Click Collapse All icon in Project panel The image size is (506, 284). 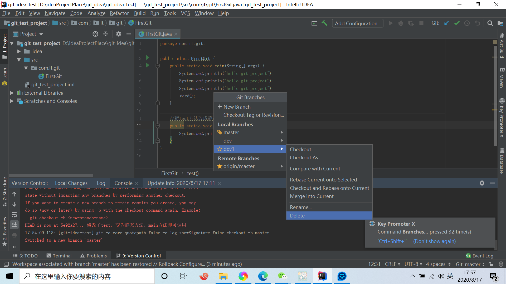point(106,34)
